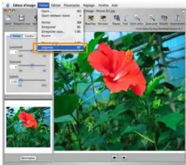Click the floppy disk save toolbar icon

(x=22, y=18)
